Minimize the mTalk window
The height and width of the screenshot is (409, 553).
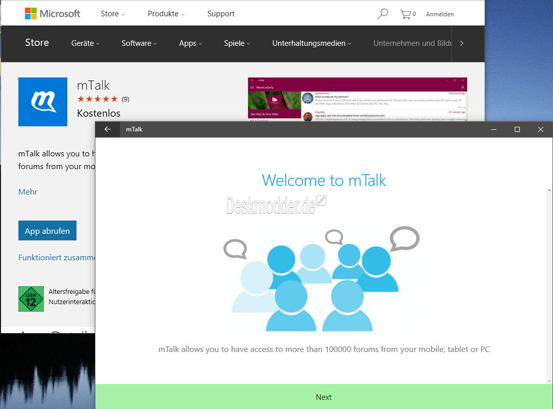(x=494, y=129)
